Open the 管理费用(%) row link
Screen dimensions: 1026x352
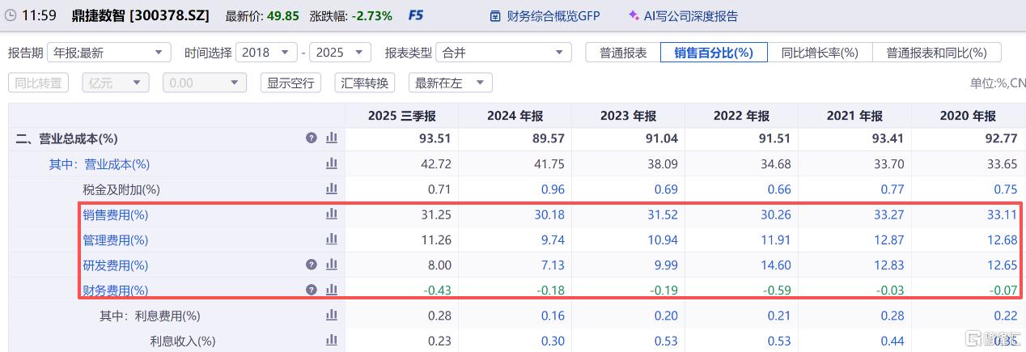(115, 240)
